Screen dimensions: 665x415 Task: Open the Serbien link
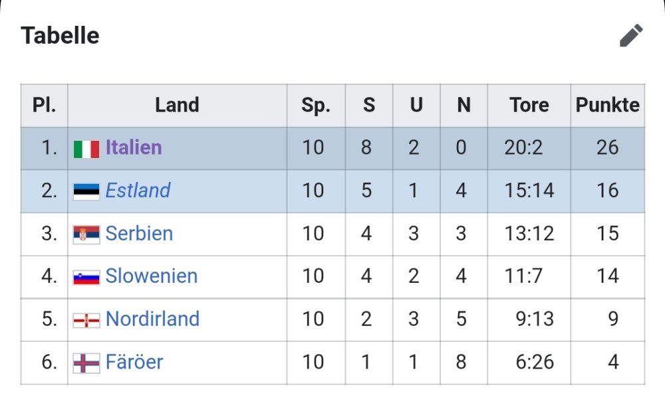click(139, 234)
